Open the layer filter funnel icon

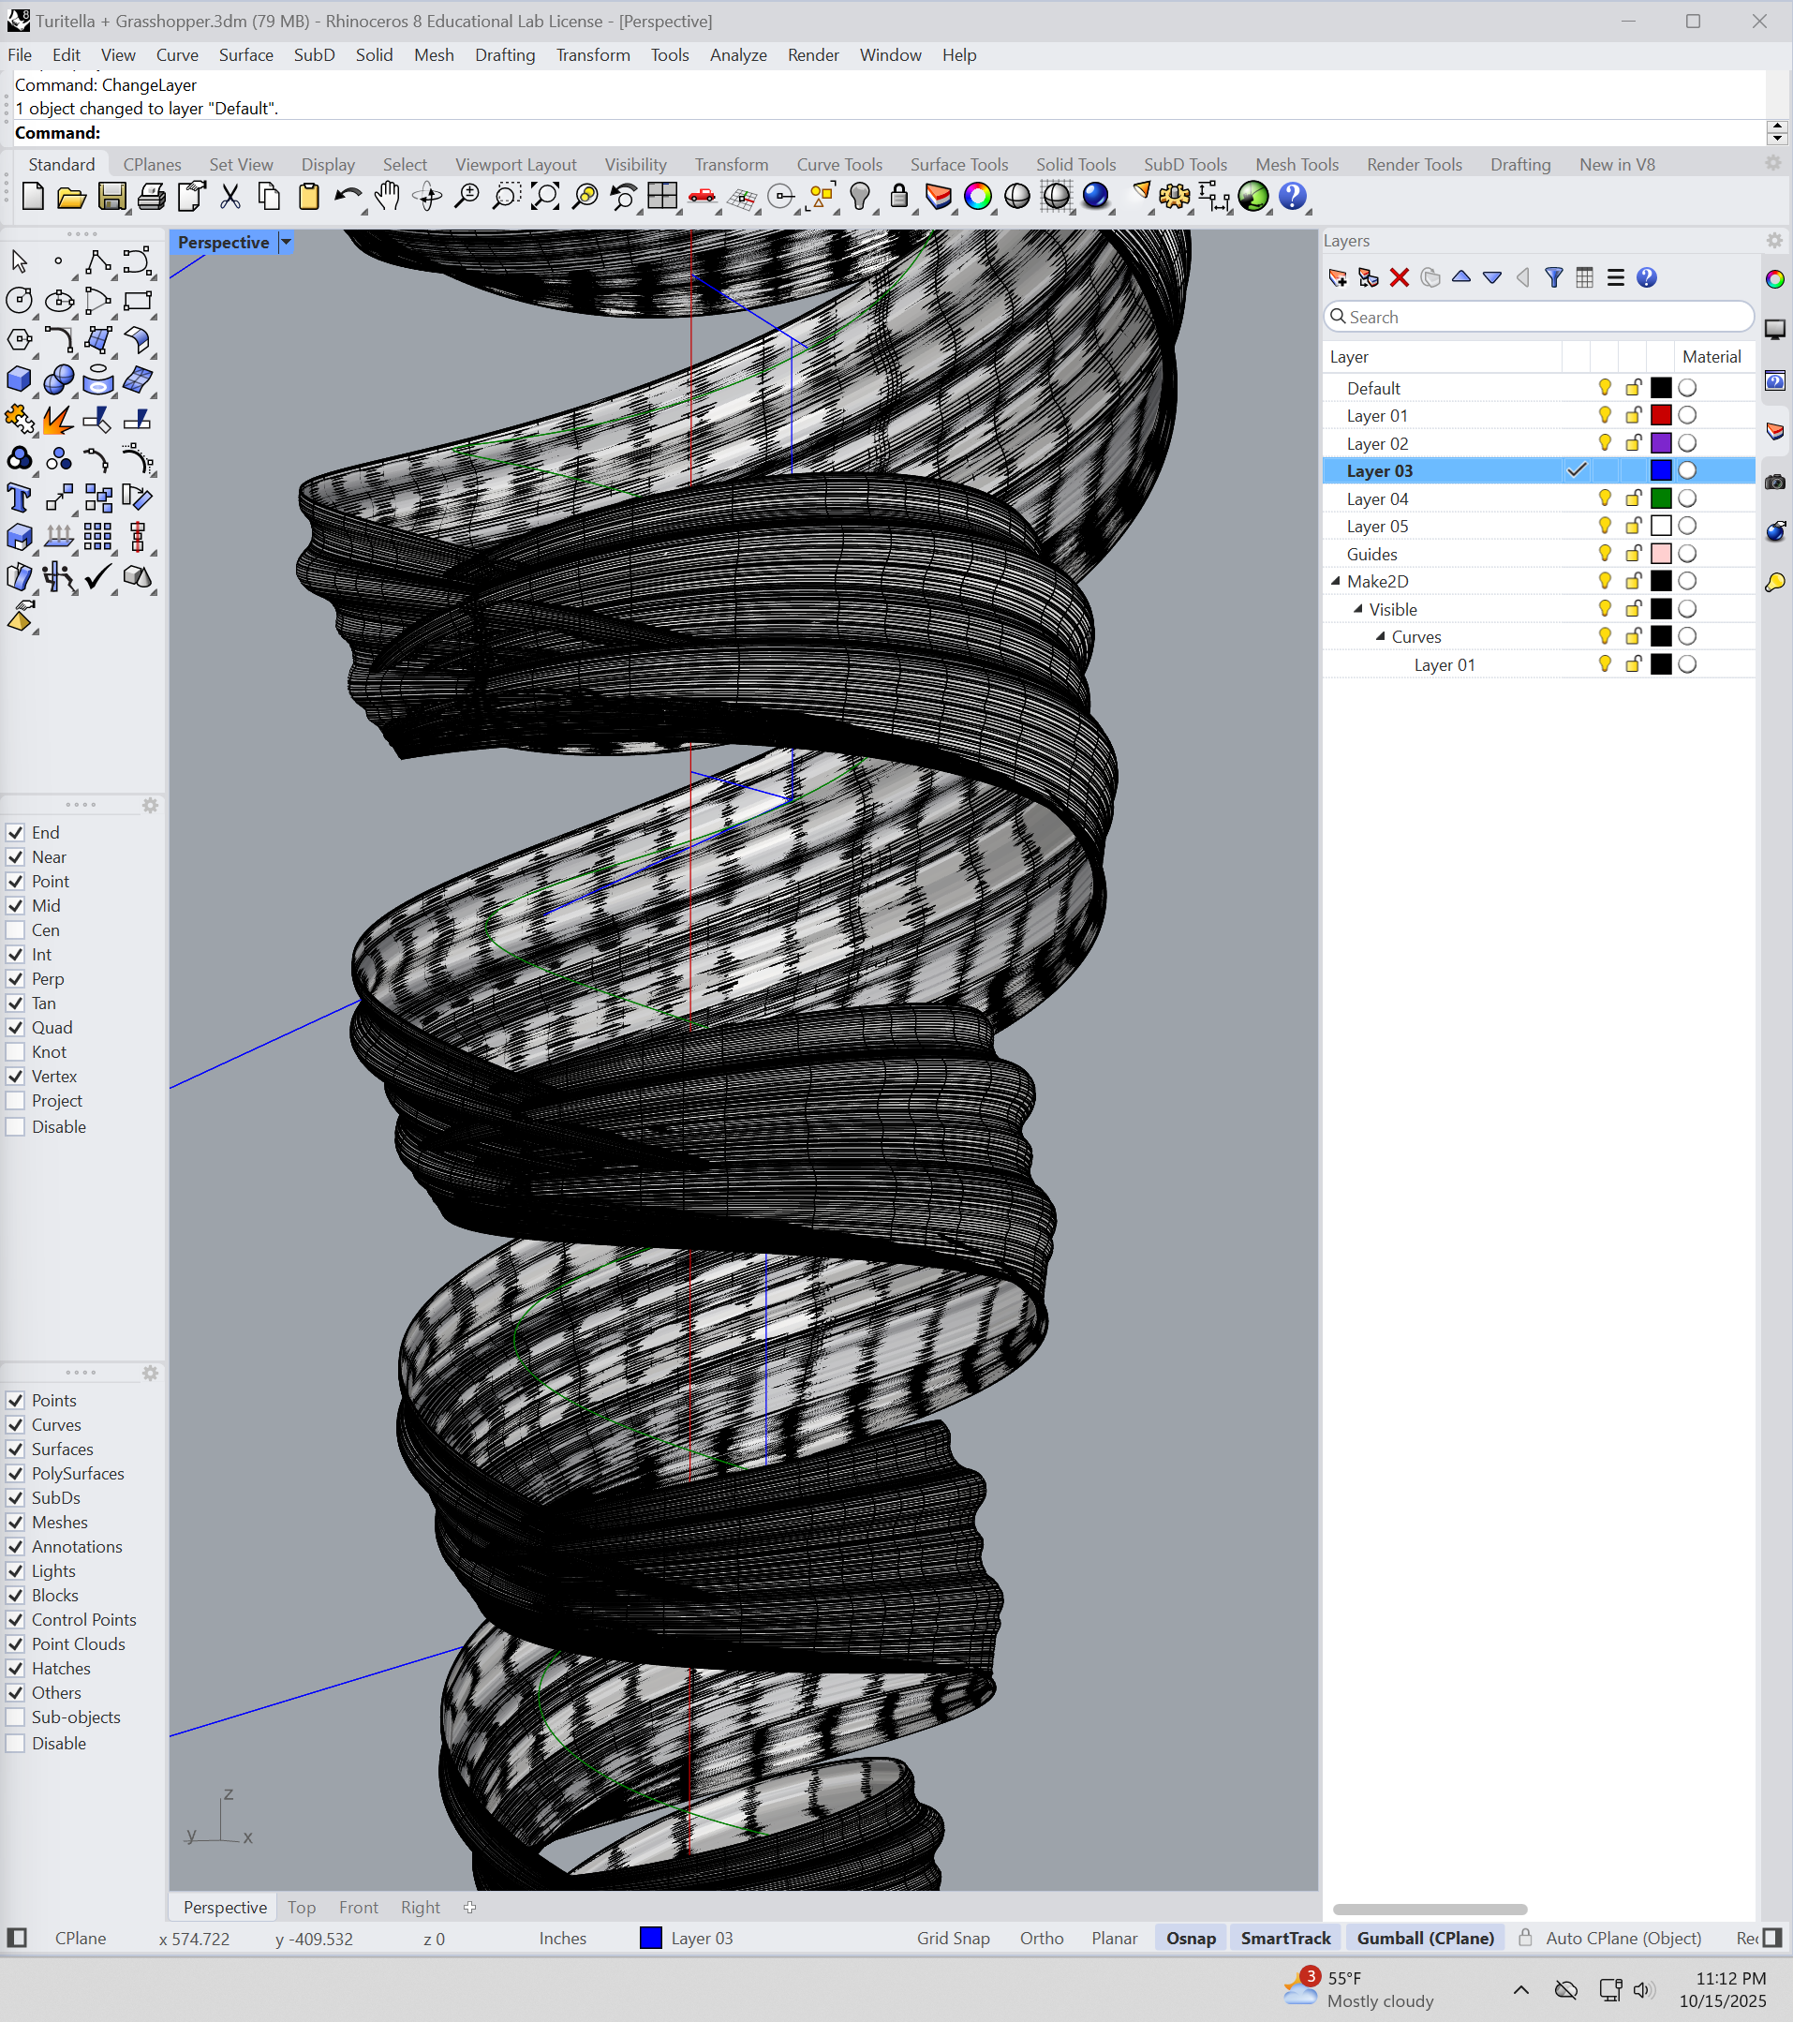click(1554, 278)
